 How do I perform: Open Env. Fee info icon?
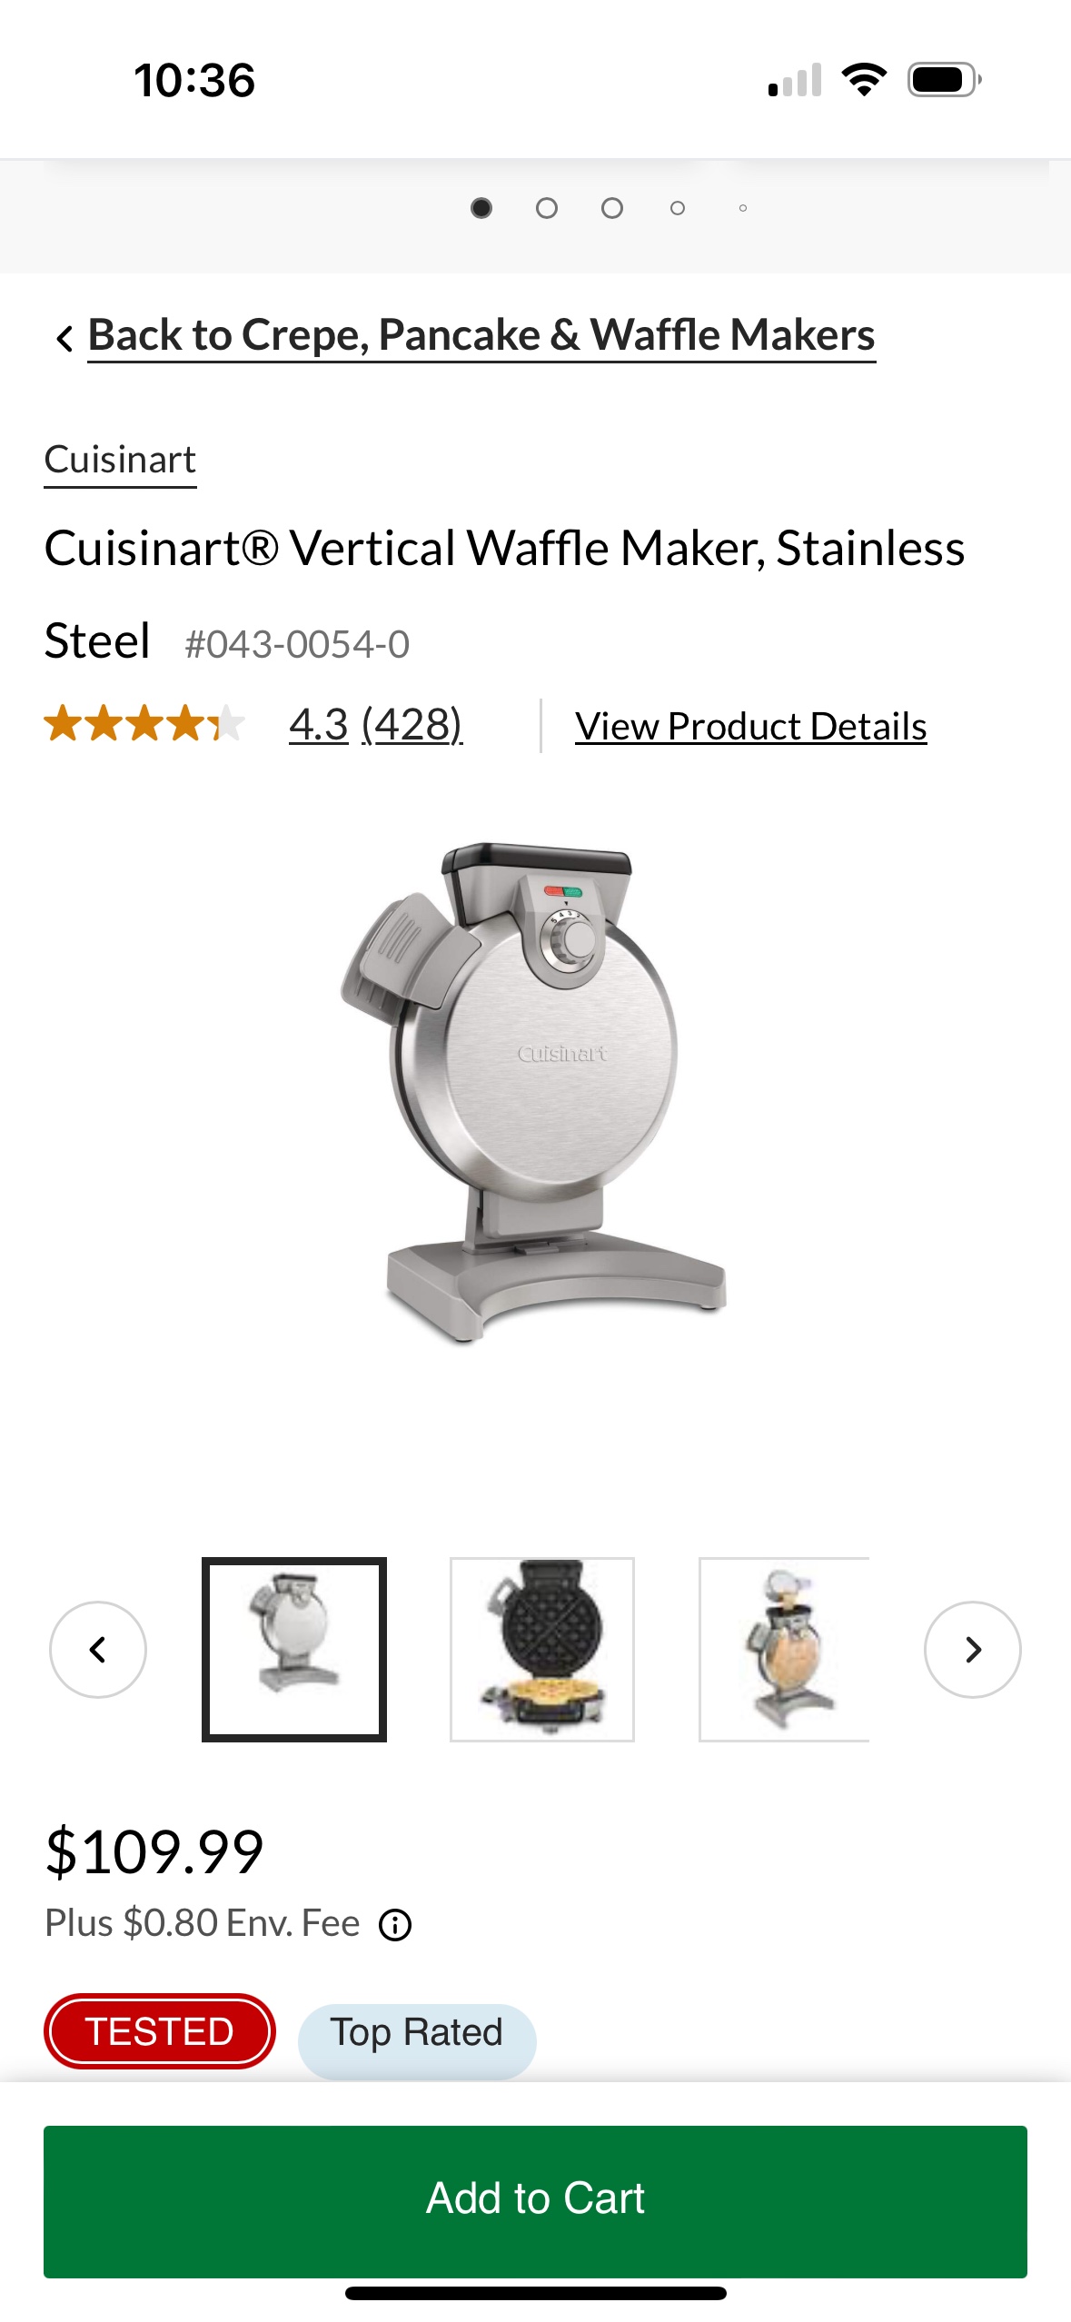point(395,1924)
